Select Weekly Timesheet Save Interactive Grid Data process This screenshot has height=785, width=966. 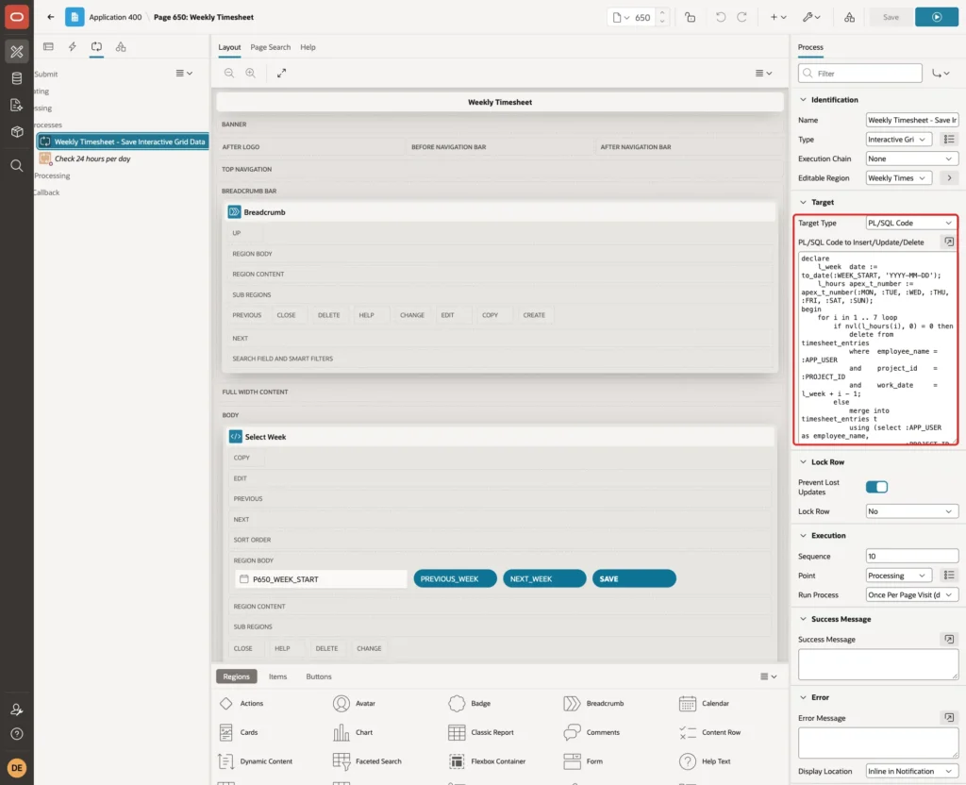point(124,142)
